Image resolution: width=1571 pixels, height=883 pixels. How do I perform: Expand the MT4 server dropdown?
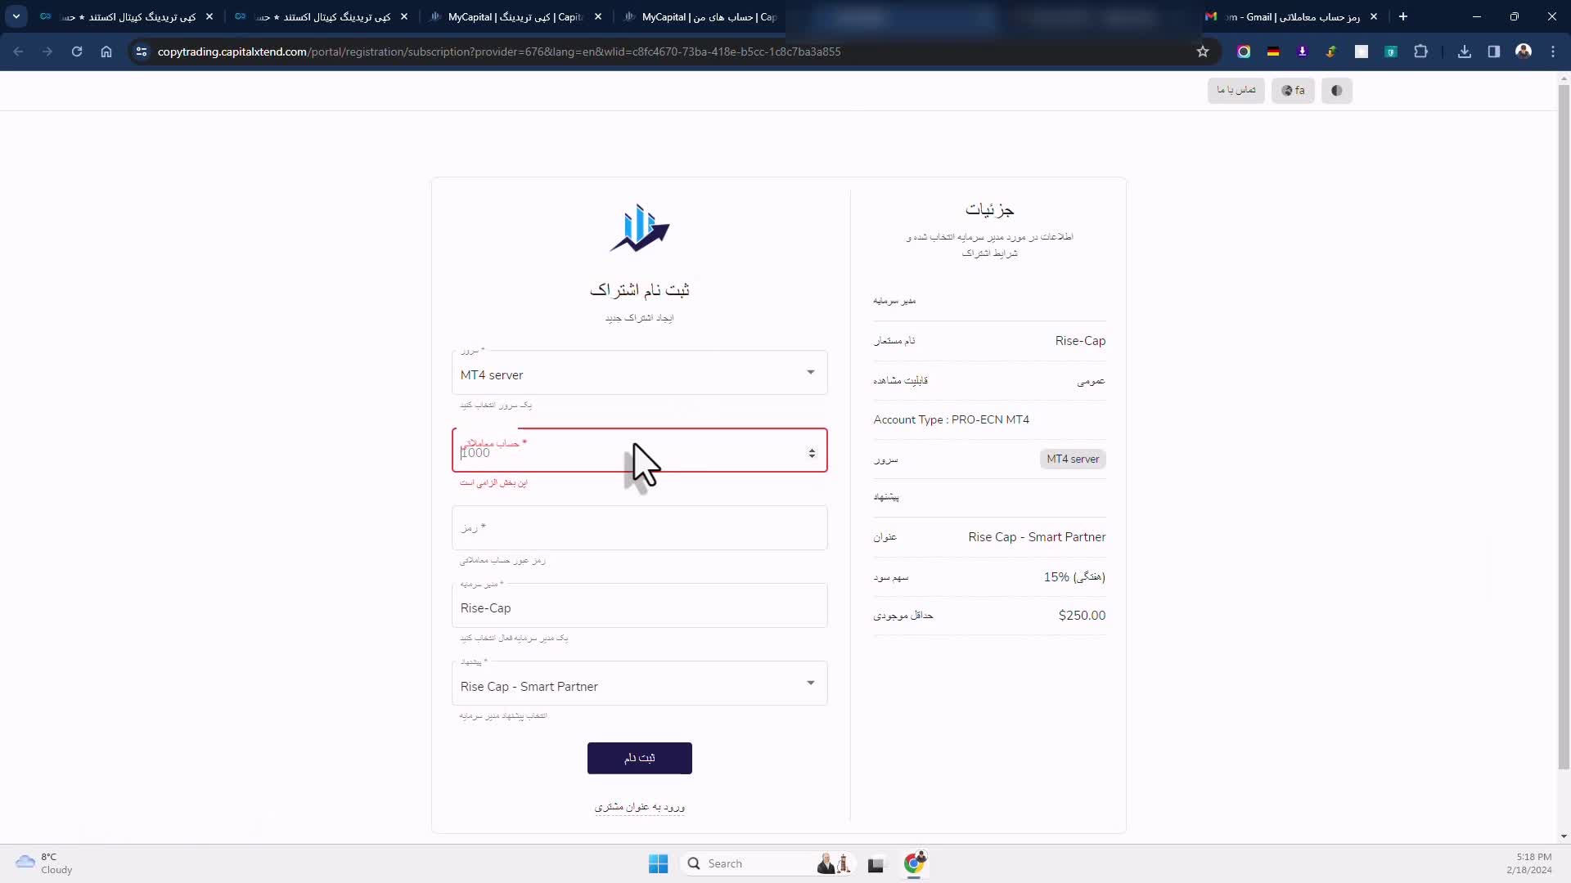[810, 373]
